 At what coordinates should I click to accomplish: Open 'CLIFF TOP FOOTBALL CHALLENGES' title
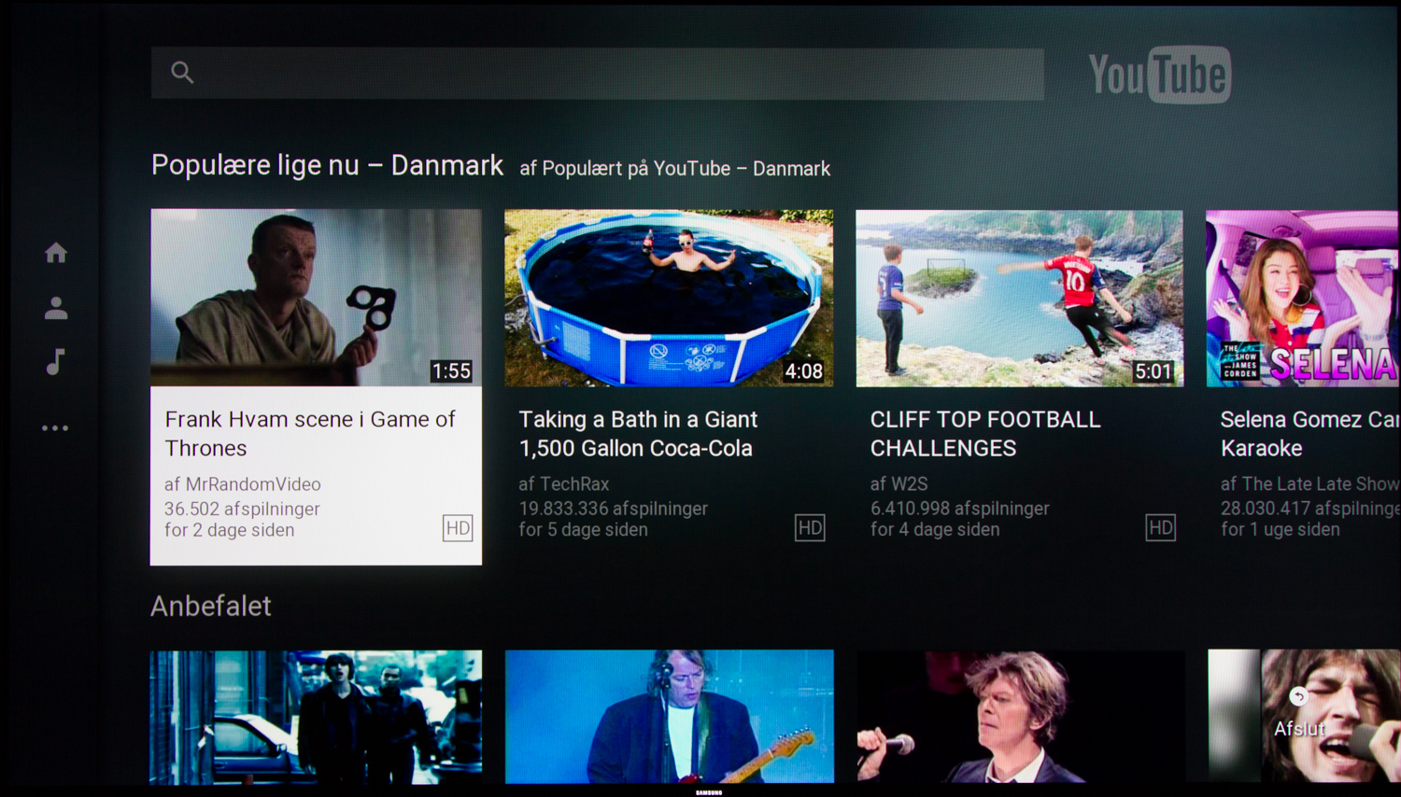click(985, 433)
